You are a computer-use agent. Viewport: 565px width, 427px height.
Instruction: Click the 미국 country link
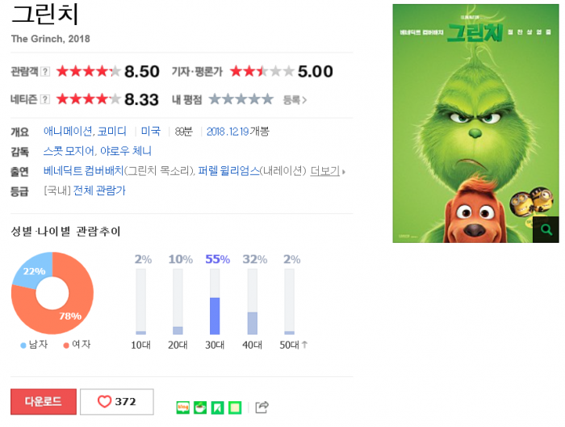click(151, 132)
